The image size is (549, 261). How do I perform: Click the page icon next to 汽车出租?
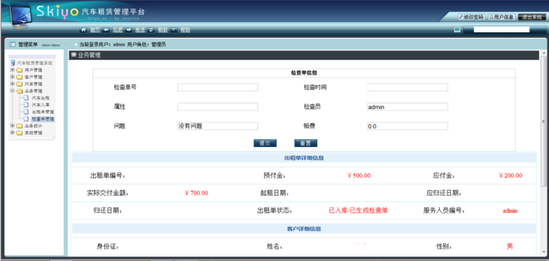click(x=26, y=98)
